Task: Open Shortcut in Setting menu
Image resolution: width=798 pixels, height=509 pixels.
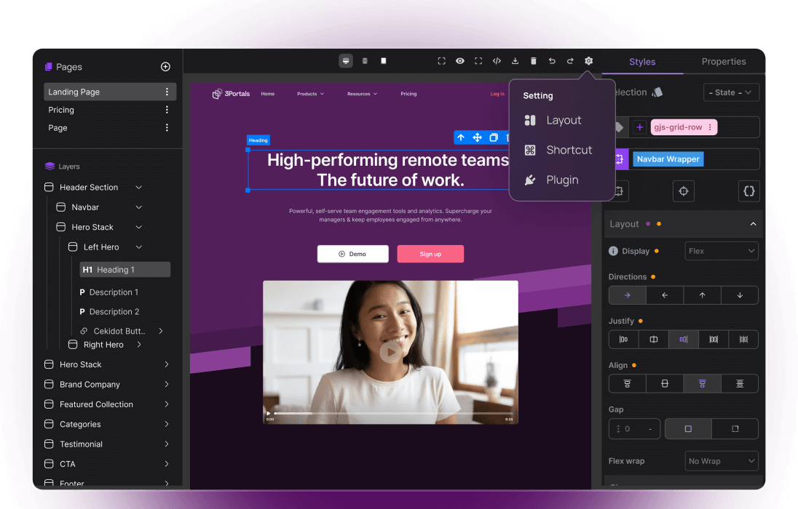Action: (558, 150)
